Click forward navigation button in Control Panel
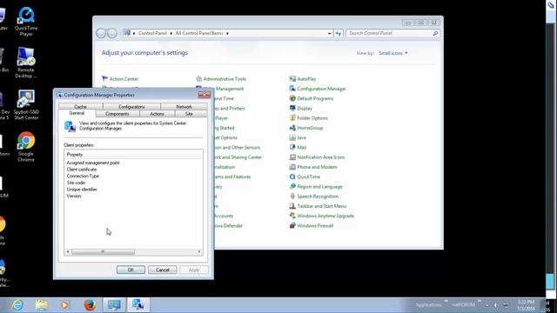Viewport: 557px width, 313px height. pos(112,33)
